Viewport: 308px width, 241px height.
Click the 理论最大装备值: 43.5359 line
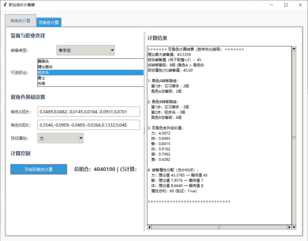click(169, 55)
